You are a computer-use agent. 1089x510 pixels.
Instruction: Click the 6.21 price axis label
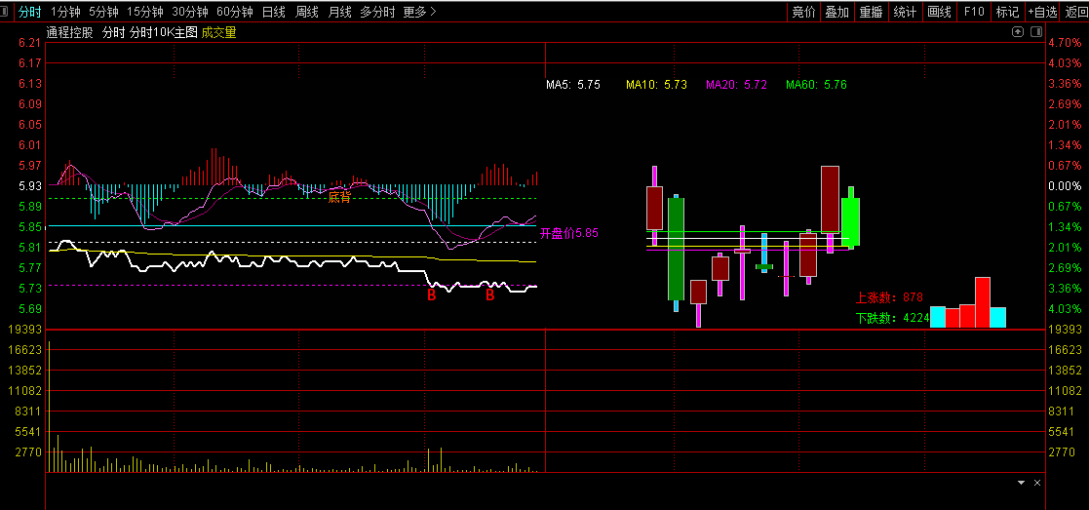30,43
